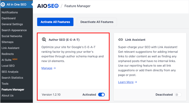Open Sitemaps in sidebar
Viewport: 189px width, 103px height.
[x=8, y=42]
